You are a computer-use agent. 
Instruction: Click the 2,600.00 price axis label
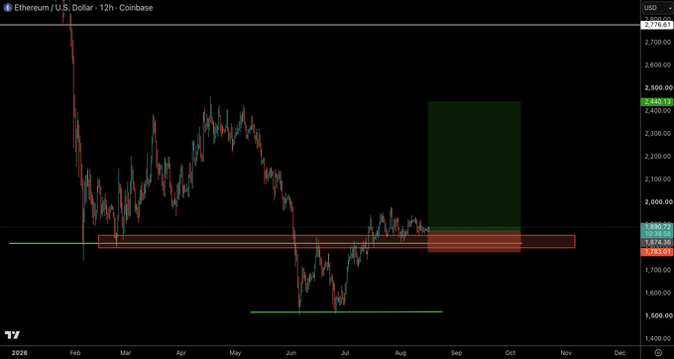[x=658, y=64]
